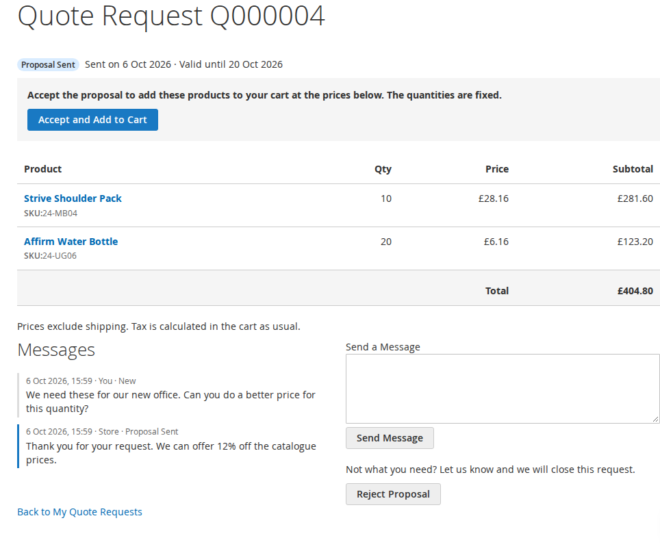Click the quantity 20 cell
660x553 pixels.
point(386,242)
